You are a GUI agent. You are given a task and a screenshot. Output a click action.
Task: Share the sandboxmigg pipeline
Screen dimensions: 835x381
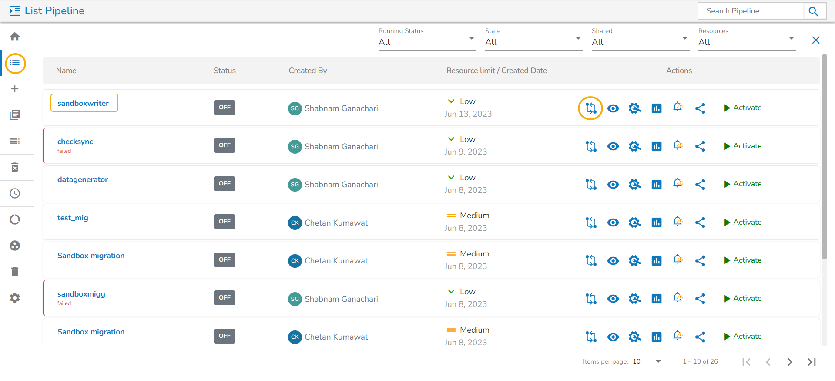pos(700,299)
